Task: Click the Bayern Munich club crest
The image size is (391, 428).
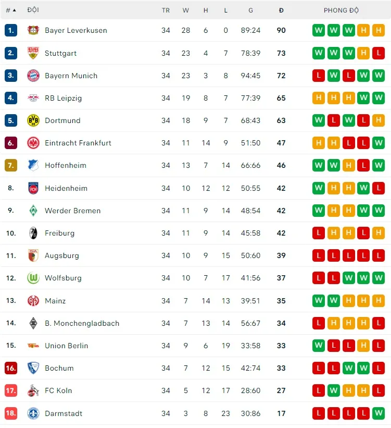Action: [x=33, y=76]
